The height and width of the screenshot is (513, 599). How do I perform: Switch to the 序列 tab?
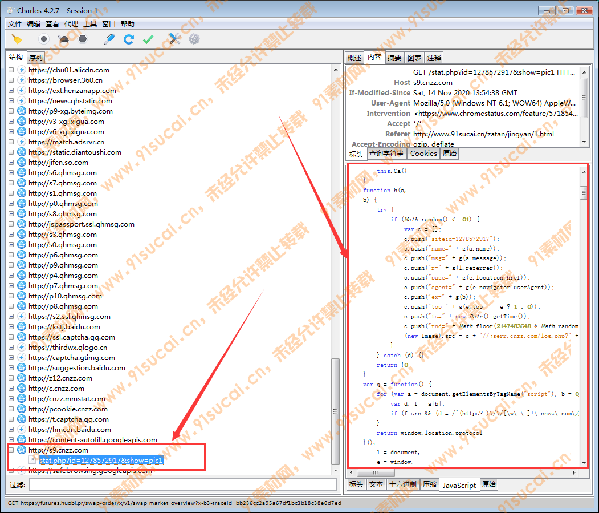pos(36,58)
